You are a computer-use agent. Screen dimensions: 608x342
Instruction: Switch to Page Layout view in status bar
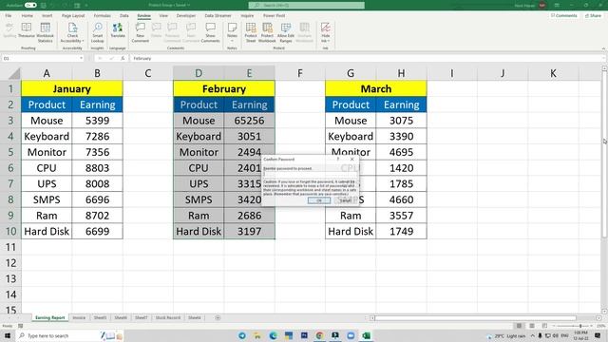pos(532,326)
